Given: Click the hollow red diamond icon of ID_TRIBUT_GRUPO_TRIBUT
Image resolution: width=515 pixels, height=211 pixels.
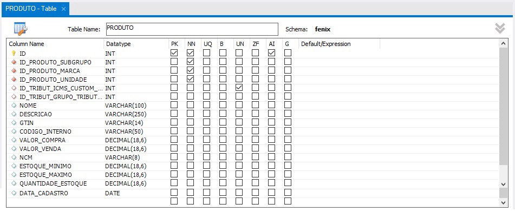Looking at the screenshot, I should [x=14, y=97].
